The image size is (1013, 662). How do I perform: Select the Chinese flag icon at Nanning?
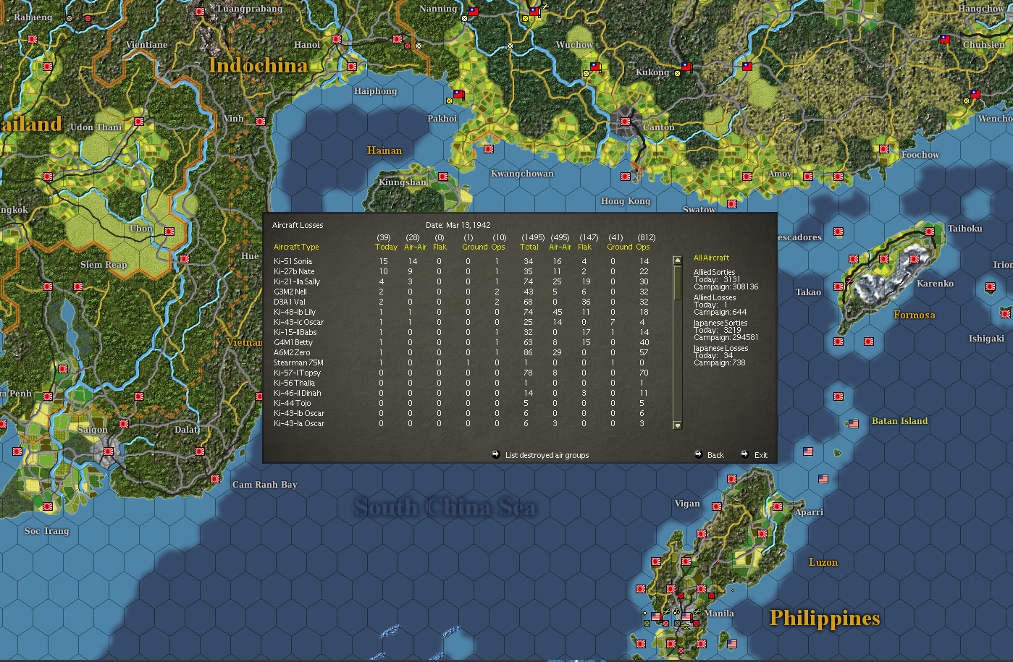tap(474, 12)
